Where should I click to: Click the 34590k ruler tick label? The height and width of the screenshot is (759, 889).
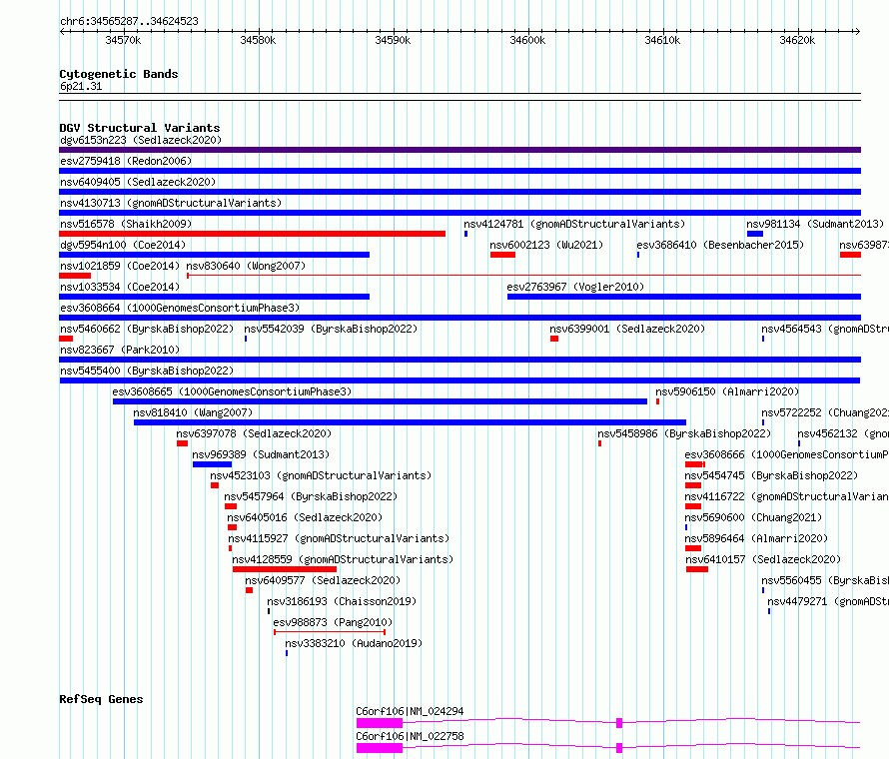click(x=393, y=40)
